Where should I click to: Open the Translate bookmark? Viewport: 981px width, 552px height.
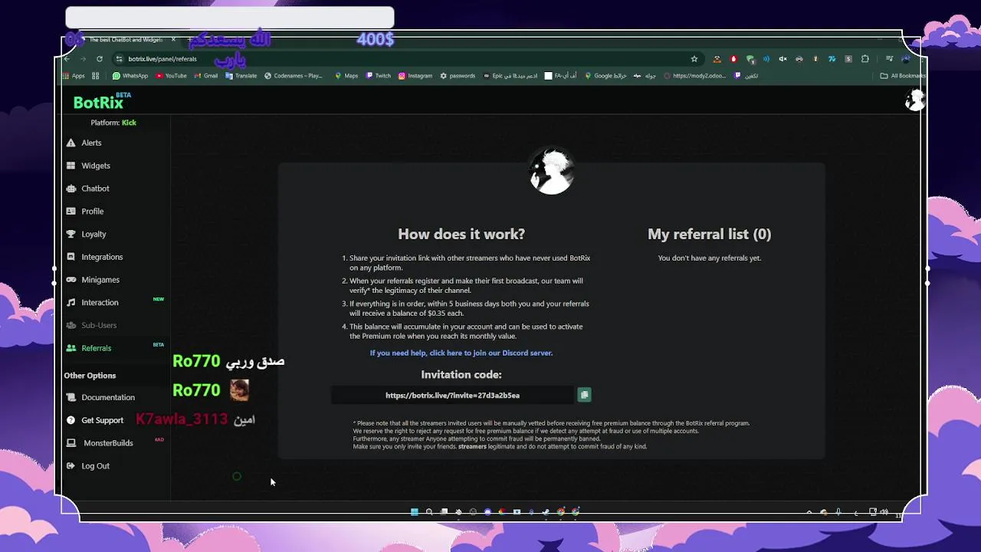click(x=241, y=76)
